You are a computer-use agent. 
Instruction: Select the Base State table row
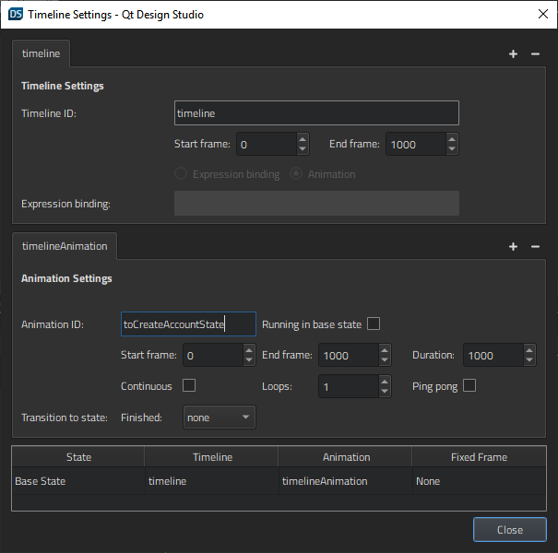(x=77, y=481)
